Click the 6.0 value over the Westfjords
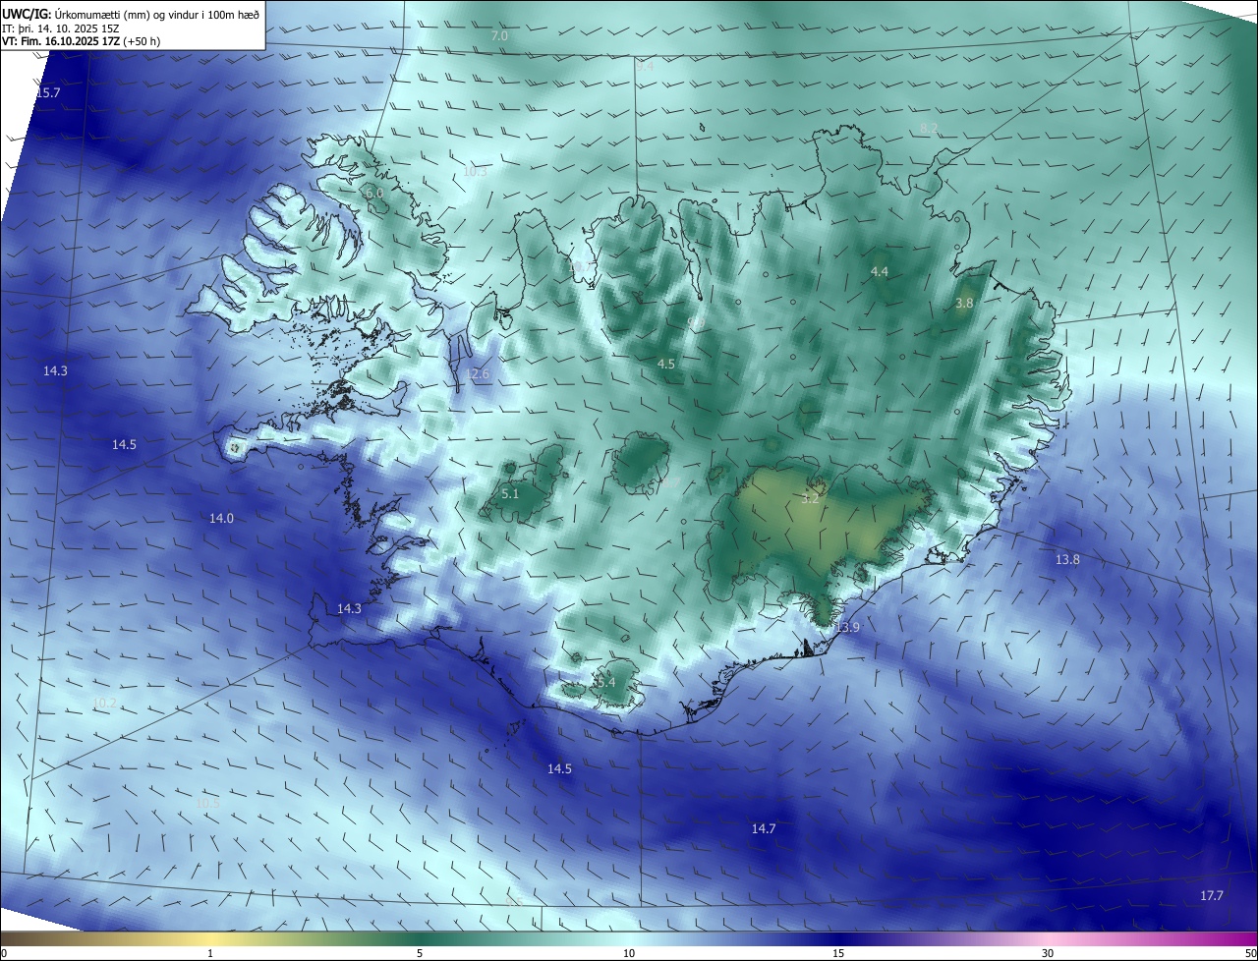This screenshot has width=1258, height=961. click(x=374, y=194)
